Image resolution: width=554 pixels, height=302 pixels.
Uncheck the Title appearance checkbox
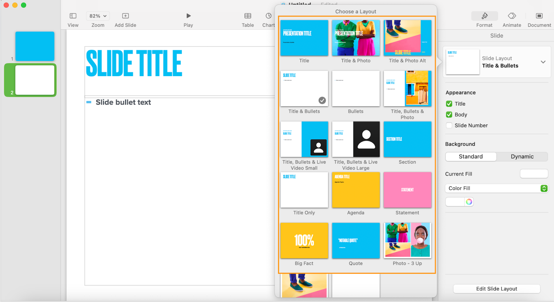(449, 104)
